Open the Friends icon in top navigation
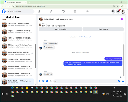 51,11
